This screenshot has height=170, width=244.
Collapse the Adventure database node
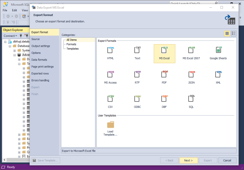[14, 55]
